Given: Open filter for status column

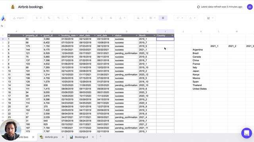Looking at the screenshot, I should pyautogui.click(x=137, y=35).
